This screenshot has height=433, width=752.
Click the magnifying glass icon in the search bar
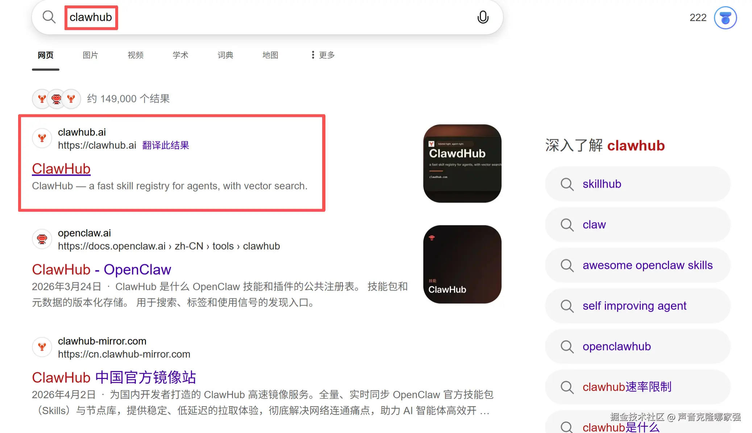(x=49, y=17)
